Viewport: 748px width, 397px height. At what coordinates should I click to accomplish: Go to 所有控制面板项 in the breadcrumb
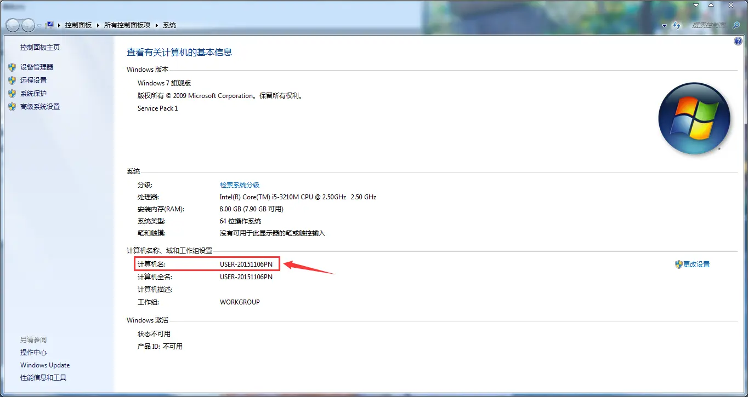pyautogui.click(x=127, y=25)
